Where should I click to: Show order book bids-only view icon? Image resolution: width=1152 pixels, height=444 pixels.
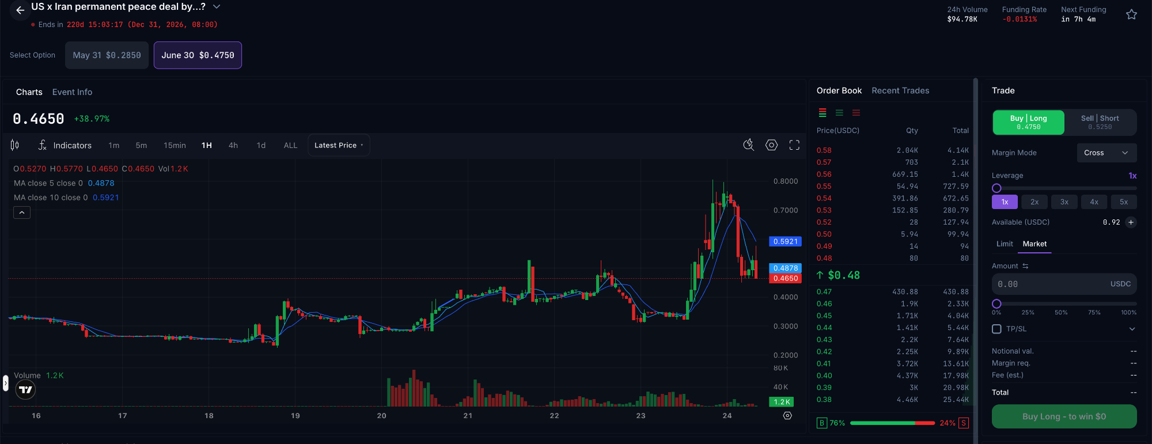(839, 113)
